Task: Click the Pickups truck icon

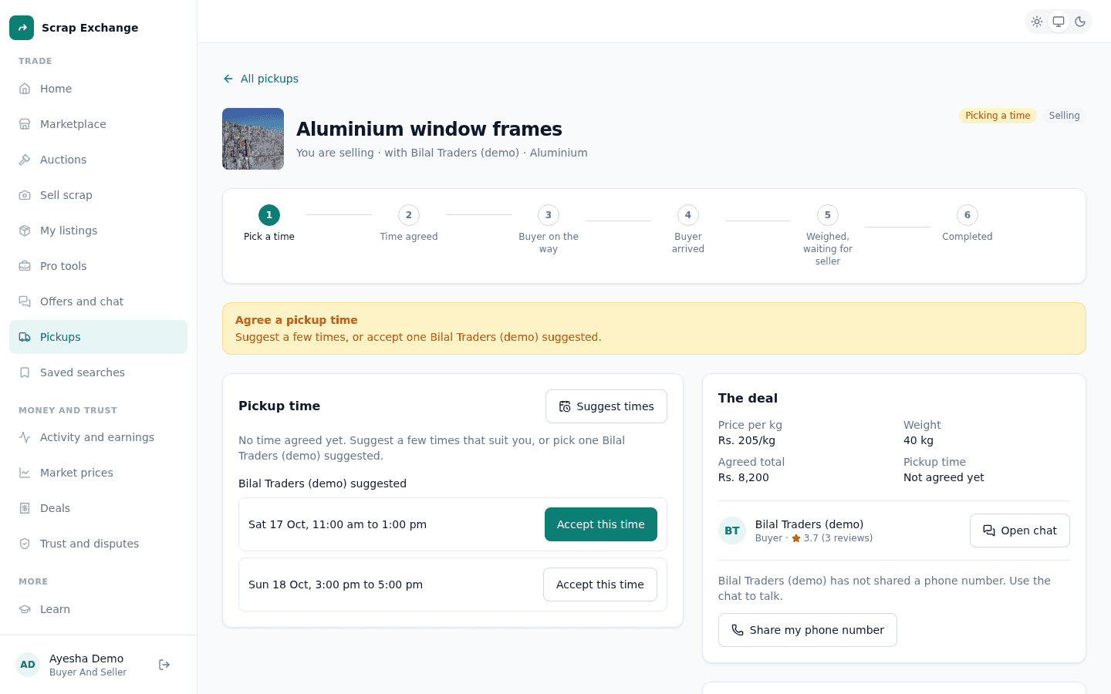Action: (25, 337)
